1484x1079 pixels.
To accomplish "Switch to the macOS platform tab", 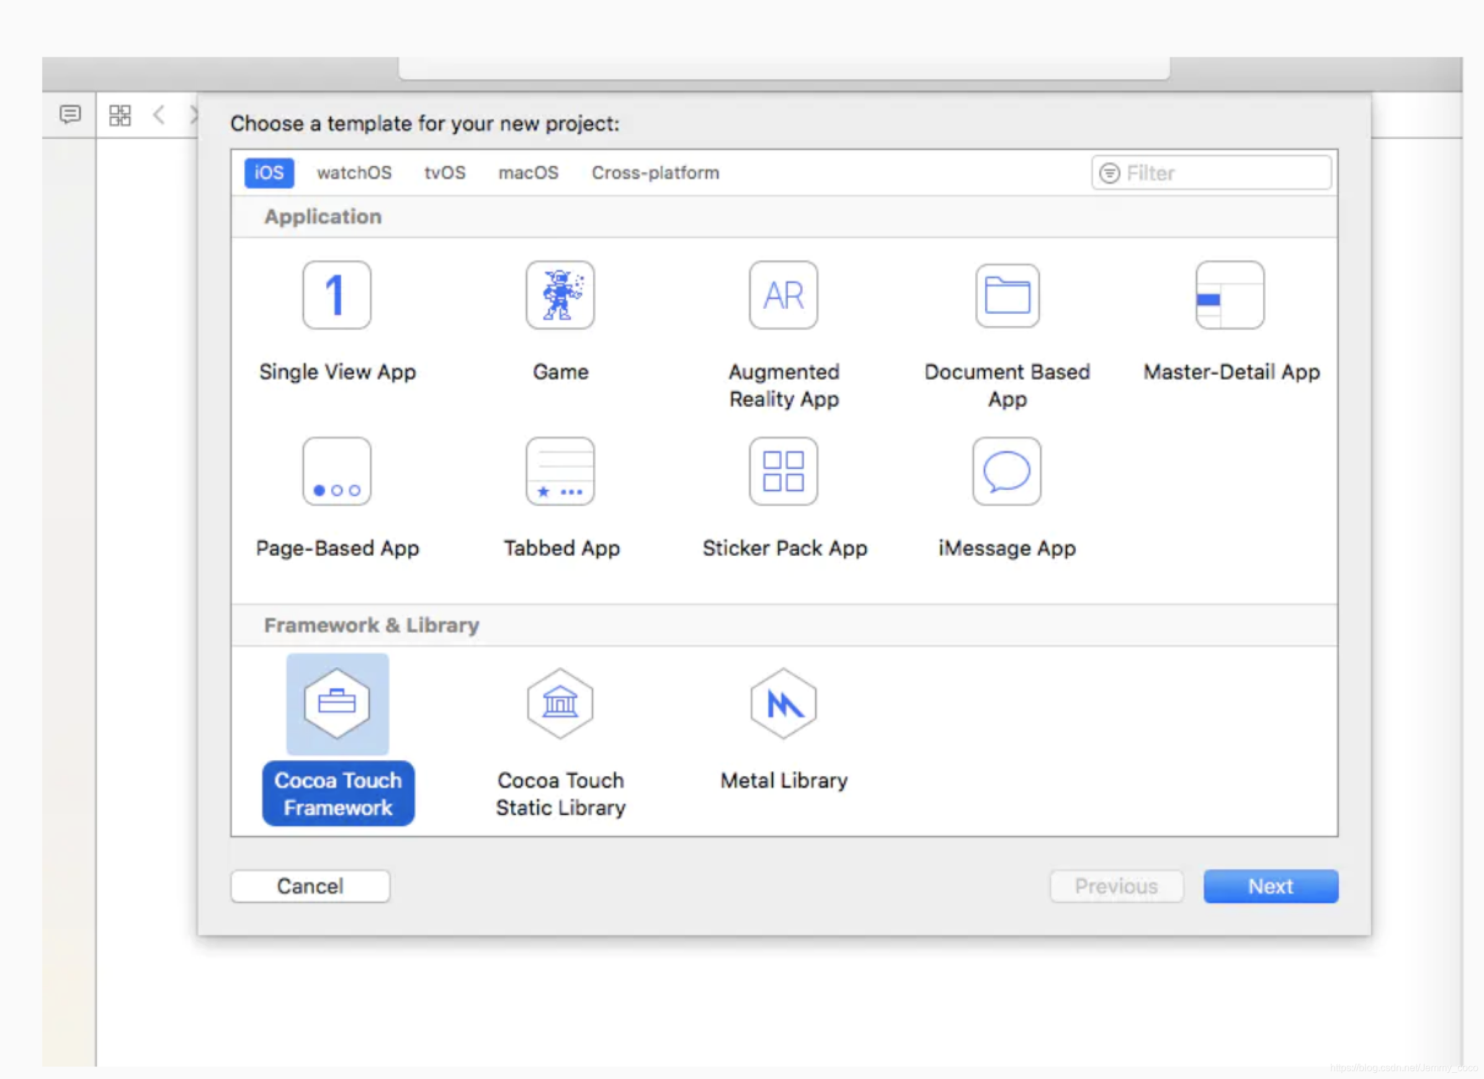I will 529,172.
